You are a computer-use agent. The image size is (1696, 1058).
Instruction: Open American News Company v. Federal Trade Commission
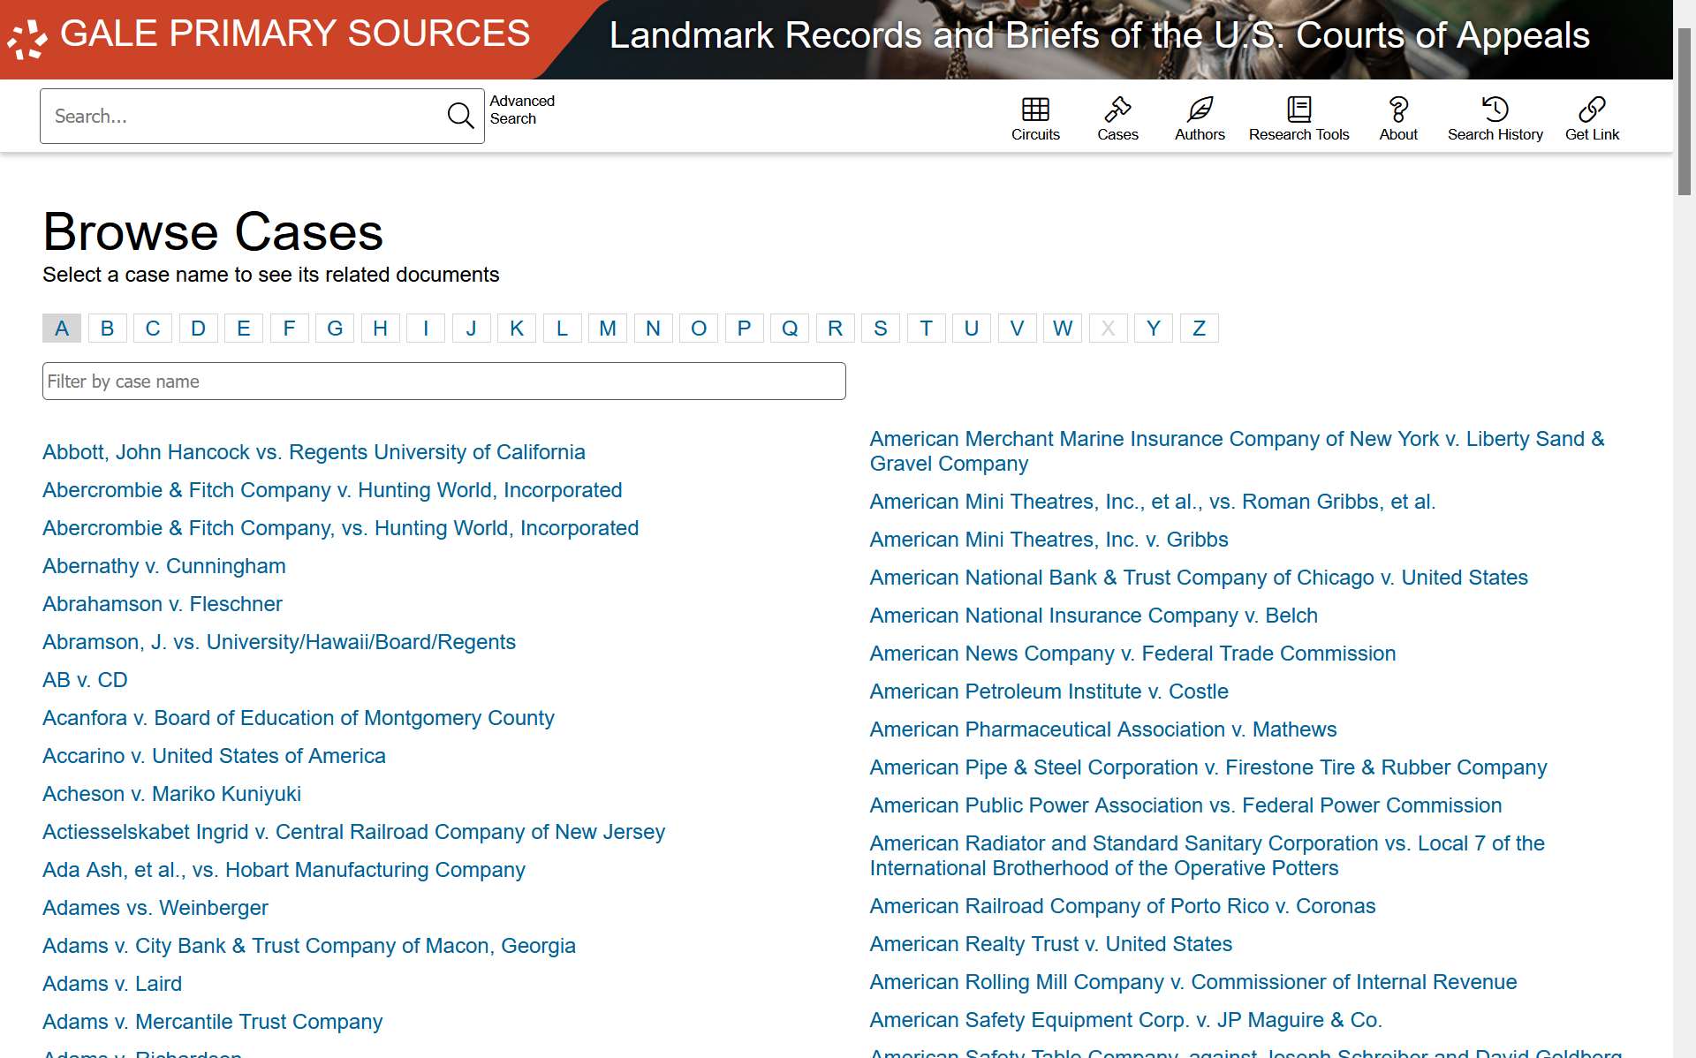pyautogui.click(x=1132, y=654)
